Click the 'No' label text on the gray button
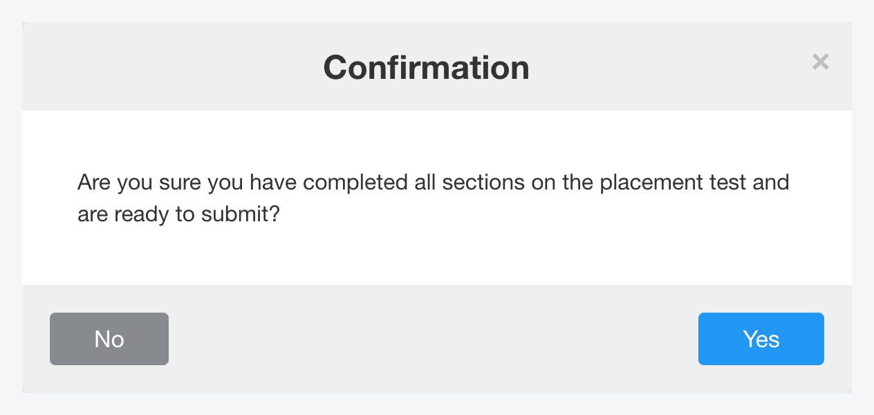This screenshot has width=874, height=415. click(109, 339)
